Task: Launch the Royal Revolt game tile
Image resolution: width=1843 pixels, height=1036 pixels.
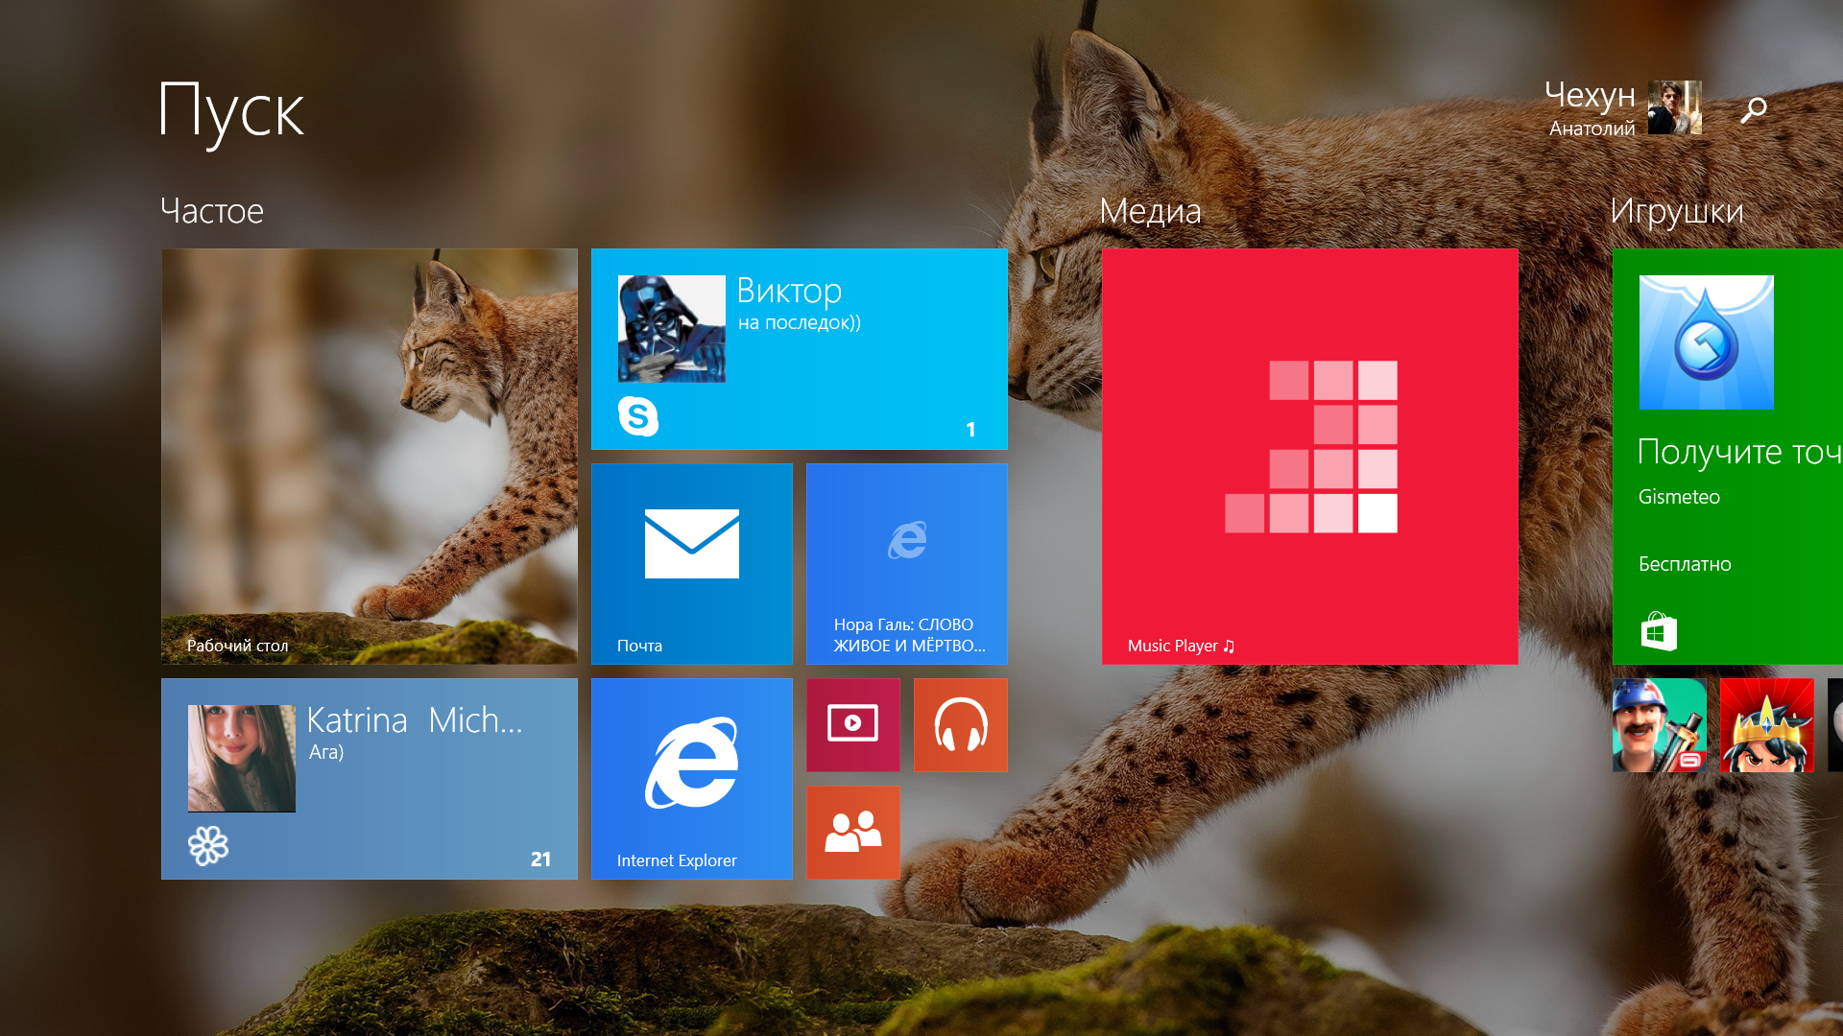Action: 1767,725
